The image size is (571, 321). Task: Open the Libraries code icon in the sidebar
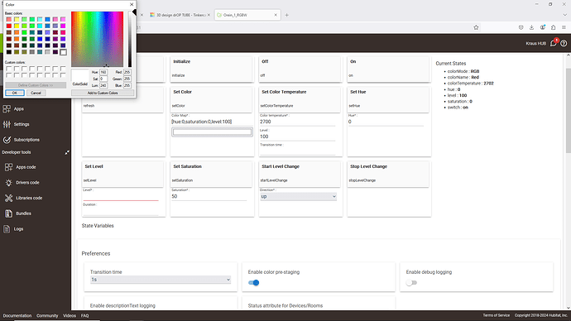pos(8,198)
